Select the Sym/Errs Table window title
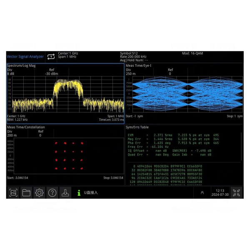The height and width of the screenshot is (250, 250). point(137,127)
